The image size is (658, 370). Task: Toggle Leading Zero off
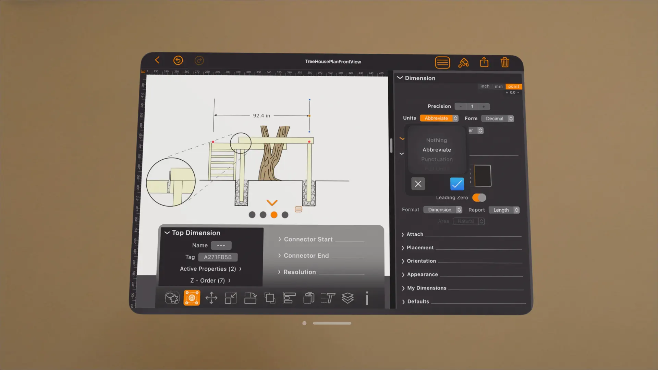click(479, 198)
